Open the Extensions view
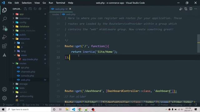This screenshot has width=200, height=112. pos(4,46)
